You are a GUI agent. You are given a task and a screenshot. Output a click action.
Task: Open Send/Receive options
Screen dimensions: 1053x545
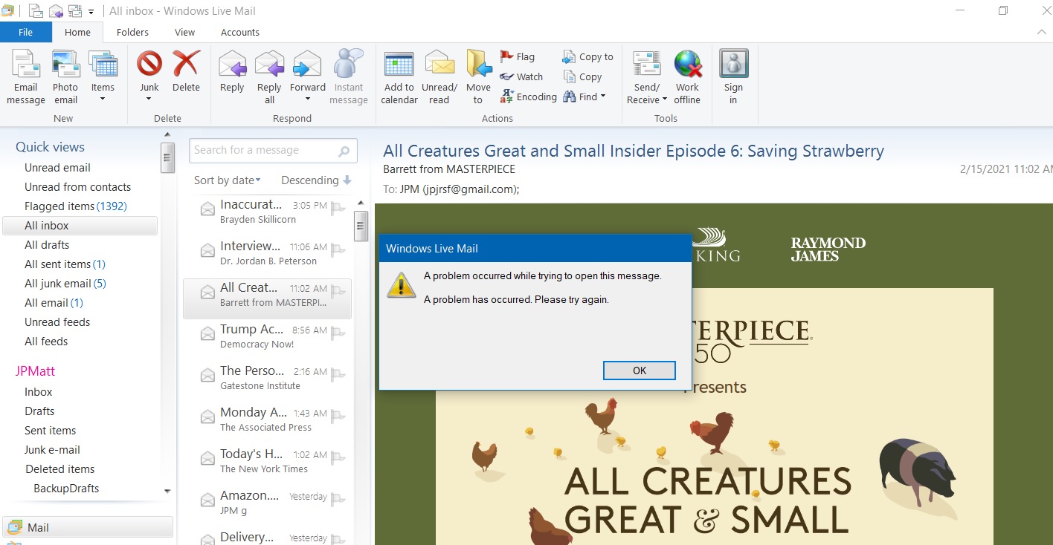click(x=646, y=78)
